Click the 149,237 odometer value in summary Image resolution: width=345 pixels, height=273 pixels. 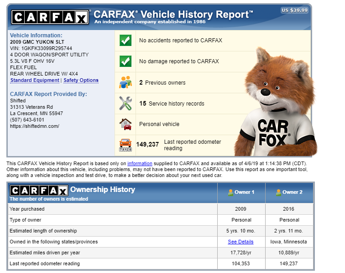click(x=147, y=144)
